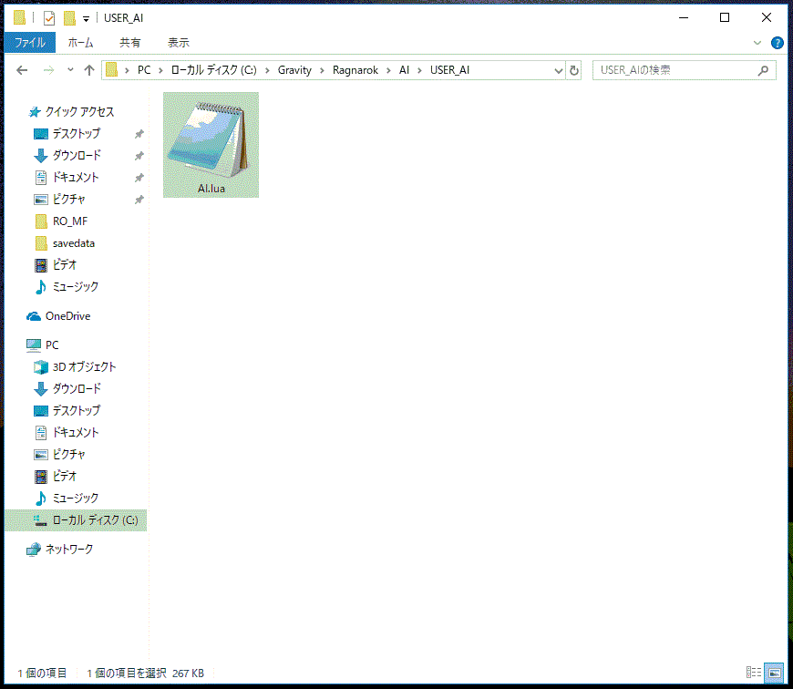Click the Forward navigation arrow
793x689 pixels.
point(48,70)
